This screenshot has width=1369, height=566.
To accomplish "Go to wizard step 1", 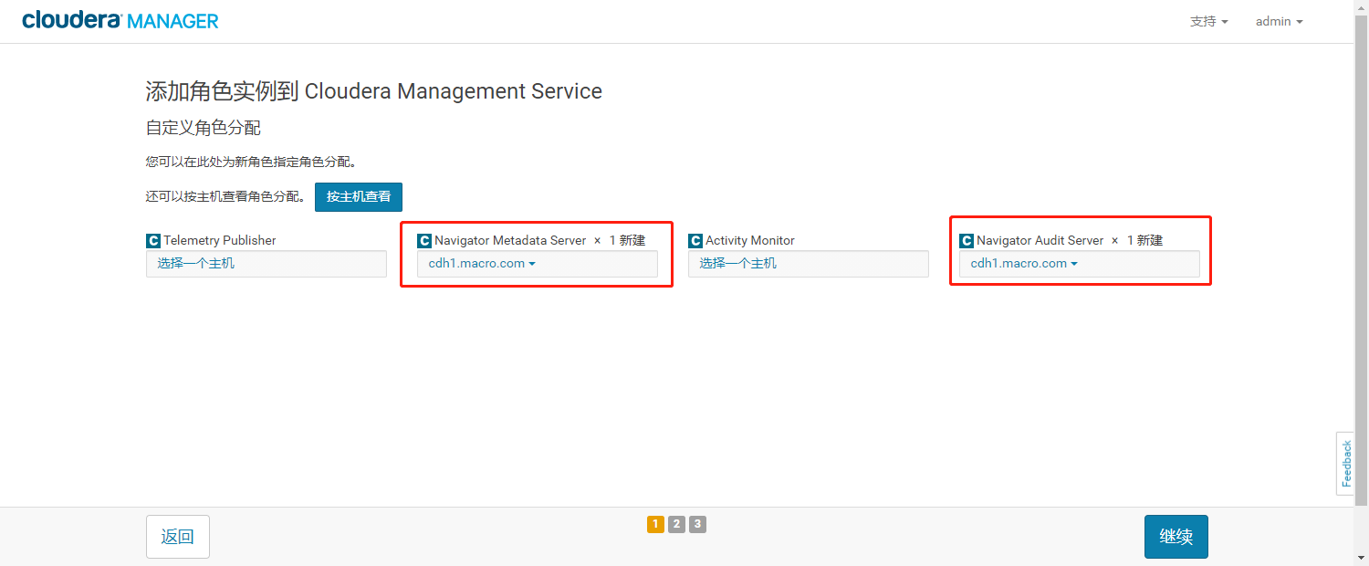I will [x=655, y=524].
